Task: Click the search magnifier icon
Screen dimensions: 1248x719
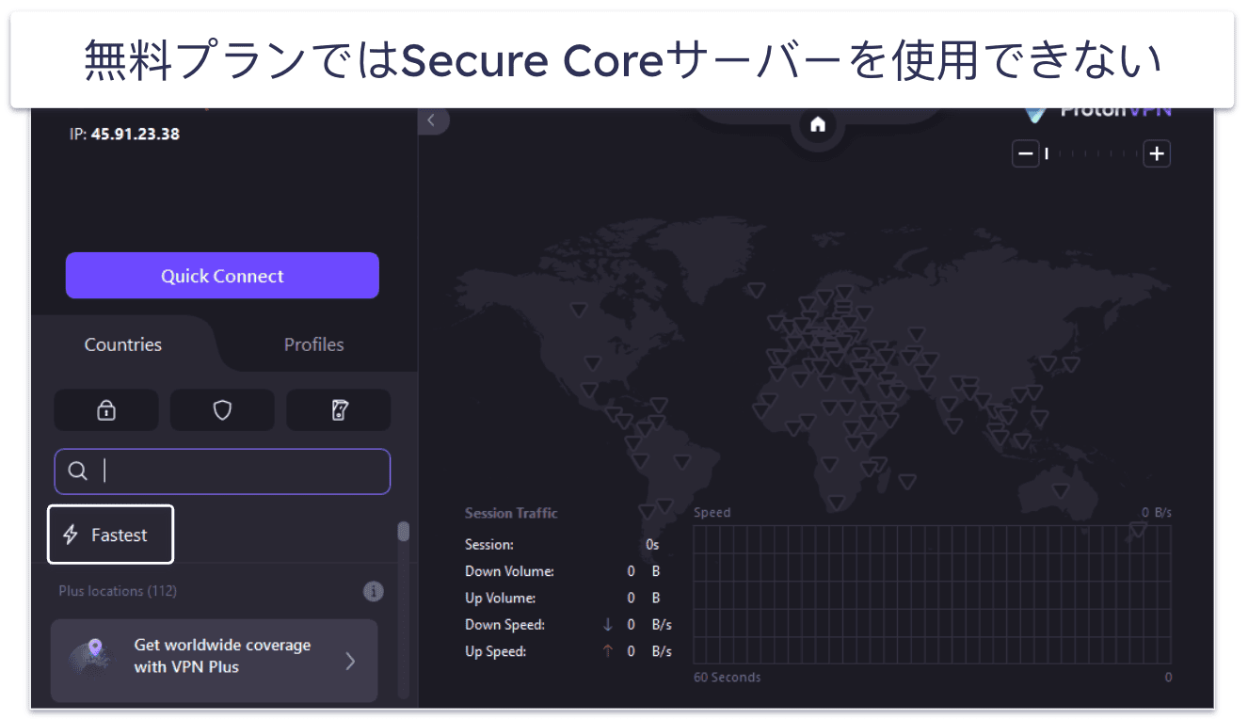Action: [79, 471]
